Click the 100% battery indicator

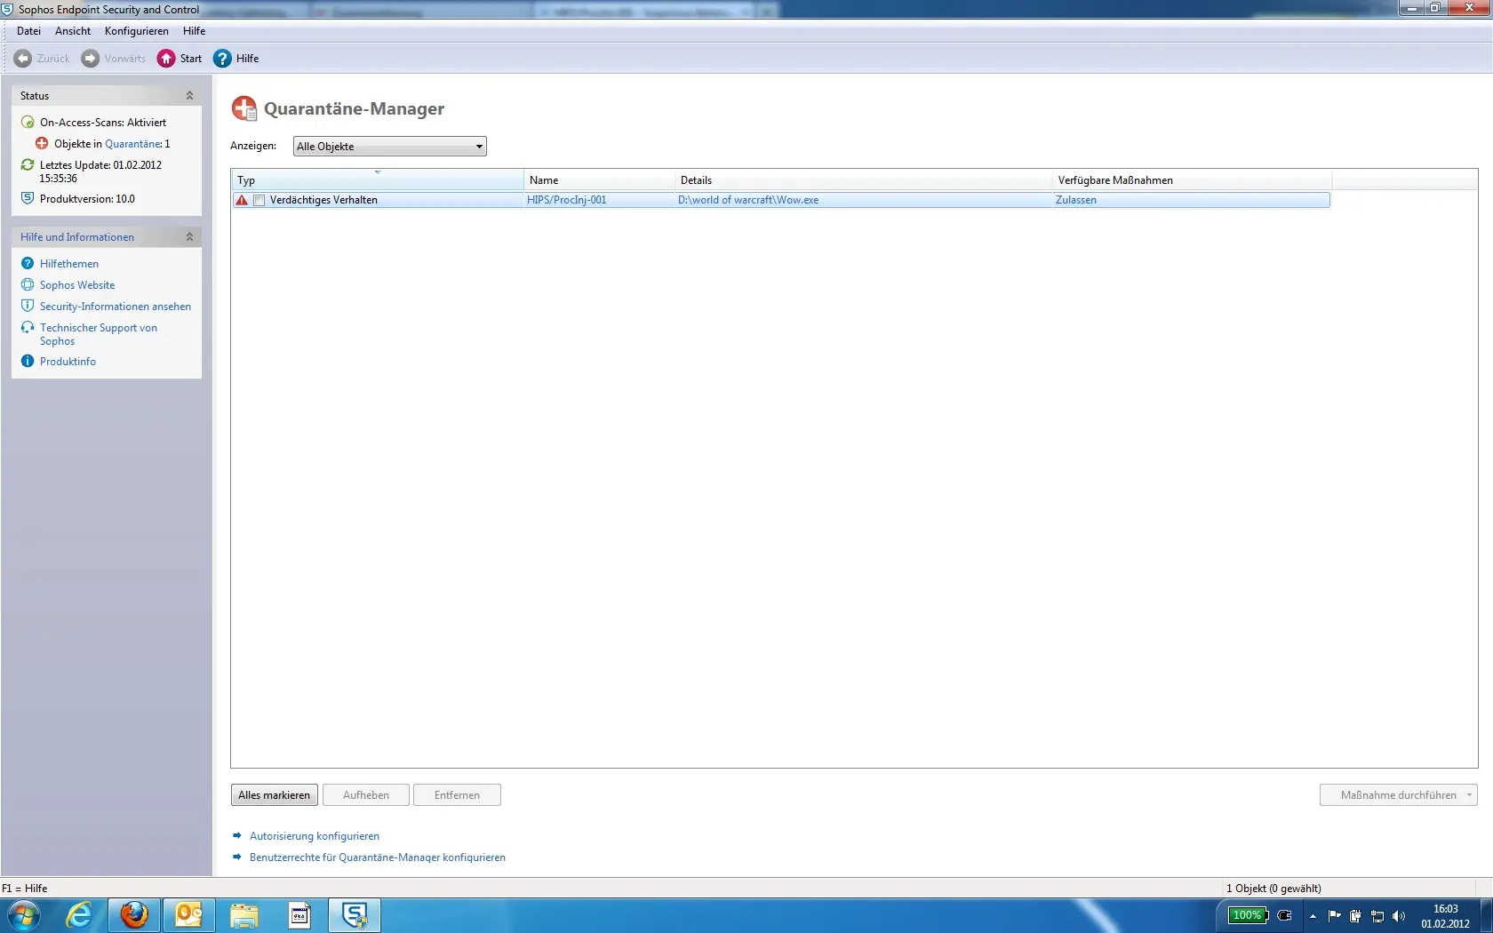coord(1248,915)
